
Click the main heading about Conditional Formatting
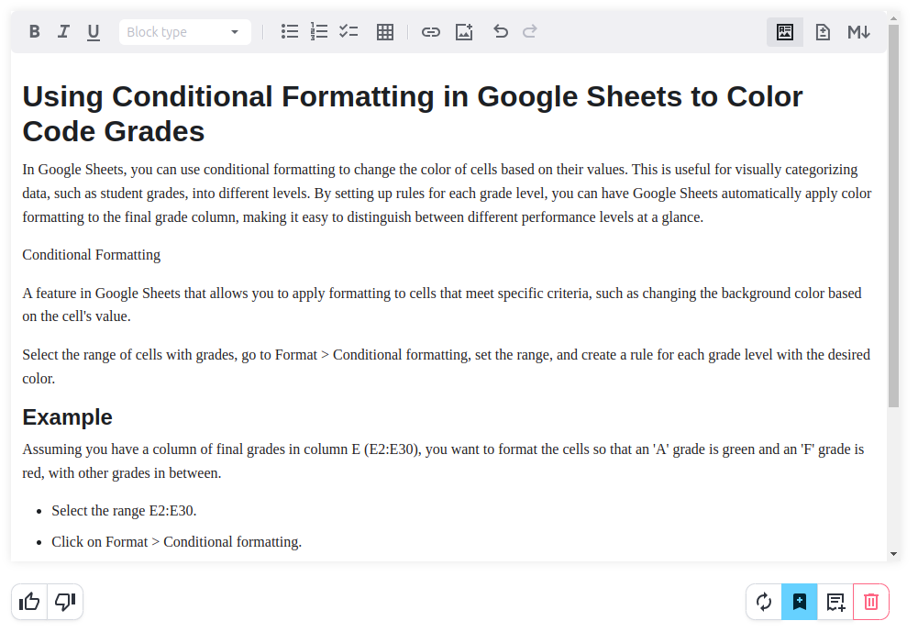pos(412,114)
